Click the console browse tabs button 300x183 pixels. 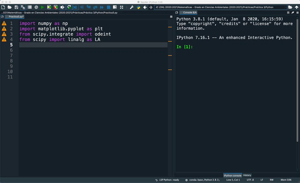(x=176, y=13)
